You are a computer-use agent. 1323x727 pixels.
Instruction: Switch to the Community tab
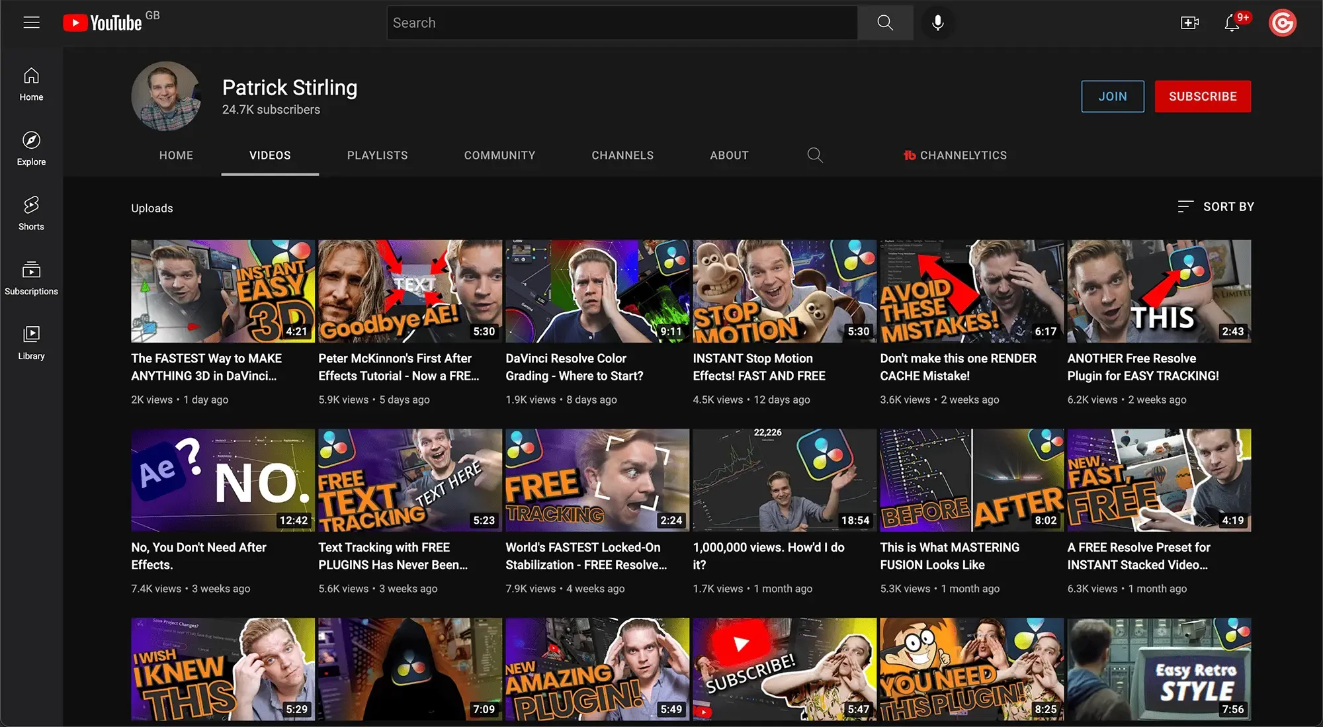click(x=499, y=155)
